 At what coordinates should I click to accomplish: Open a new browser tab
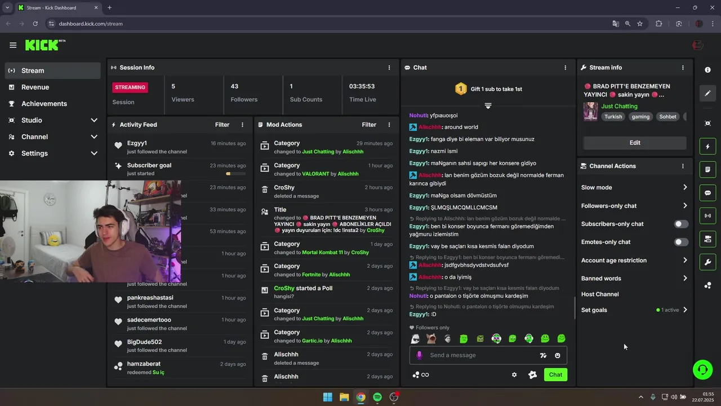[x=109, y=8]
